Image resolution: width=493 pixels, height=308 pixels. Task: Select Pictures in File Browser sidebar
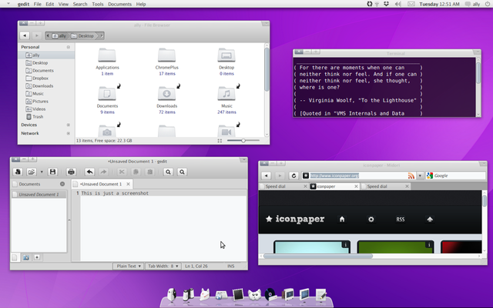(37, 101)
